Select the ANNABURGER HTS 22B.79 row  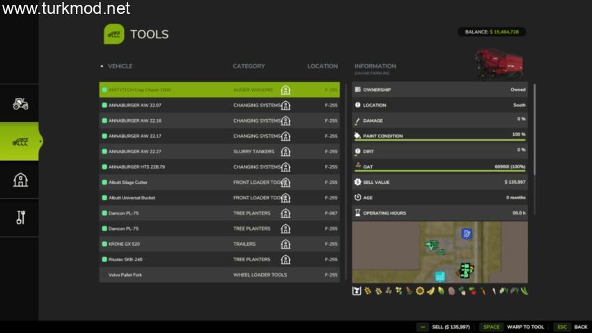coord(219,167)
